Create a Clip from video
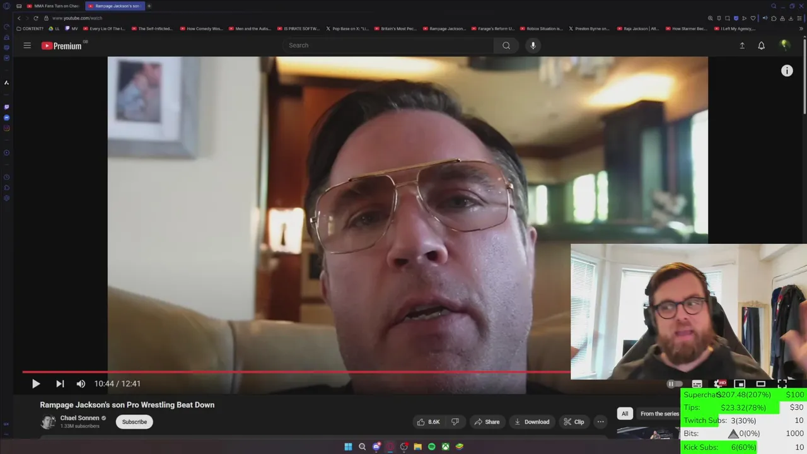The image size is (807, 454). (x=574, y=422)
